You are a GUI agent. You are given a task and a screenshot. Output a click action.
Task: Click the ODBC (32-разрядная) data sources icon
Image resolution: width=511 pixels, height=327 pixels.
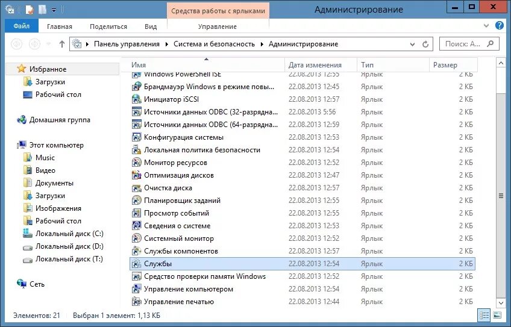(x=136, y=112)
